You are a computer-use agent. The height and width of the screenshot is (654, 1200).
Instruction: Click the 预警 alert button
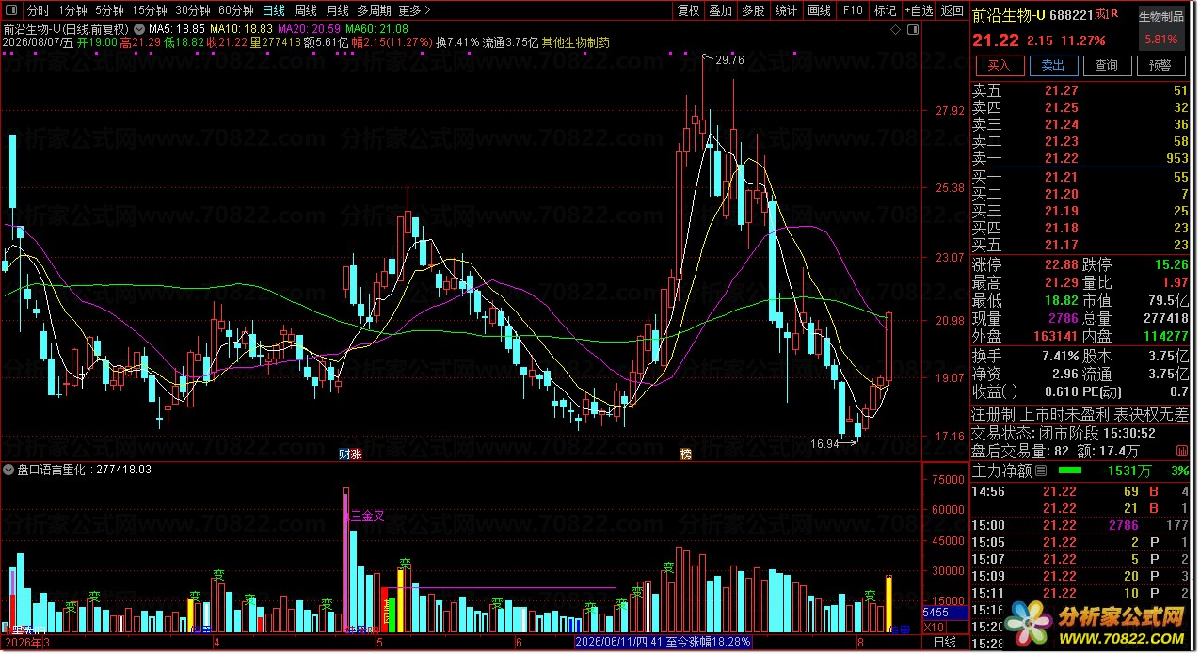point(1160,65)
